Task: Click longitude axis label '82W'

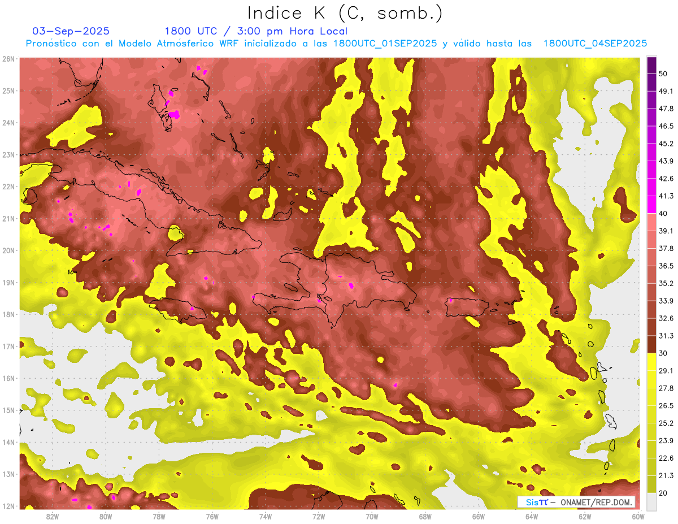Action: click(53, 516)
